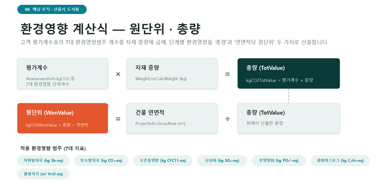
Task: Click the multiplication sign between top cards
Action: [x=118, y=74]
